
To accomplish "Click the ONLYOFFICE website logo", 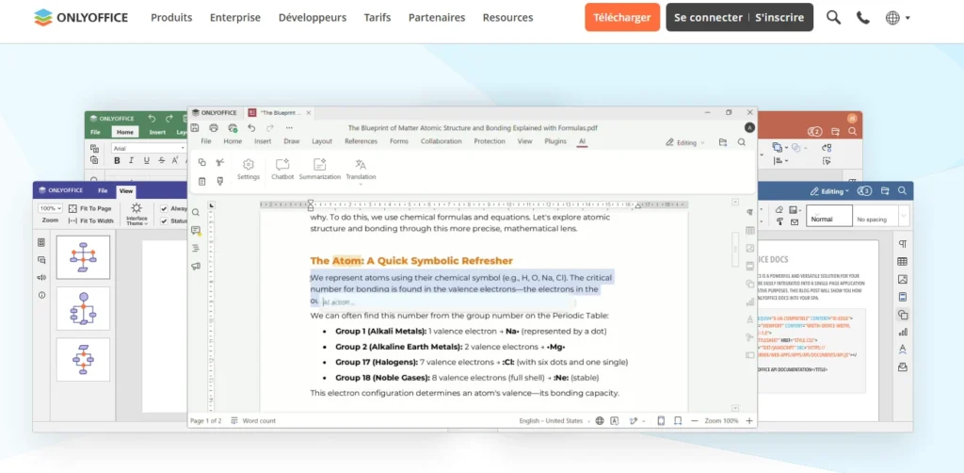I will click(x=81, y=17).
